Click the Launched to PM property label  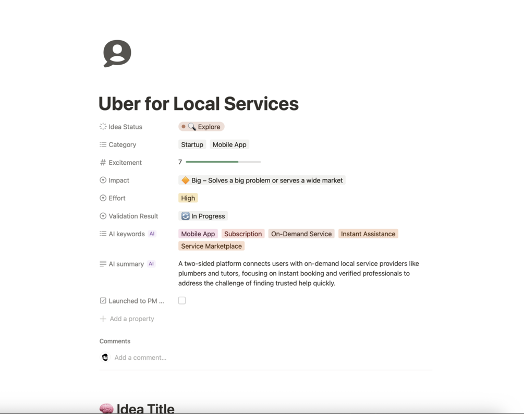(x=137, y=301)
